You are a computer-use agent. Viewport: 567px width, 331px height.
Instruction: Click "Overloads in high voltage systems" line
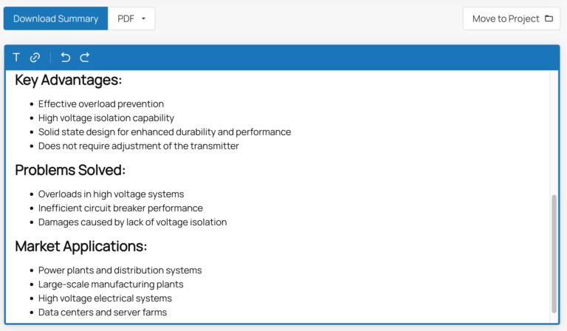click(111, 194)
